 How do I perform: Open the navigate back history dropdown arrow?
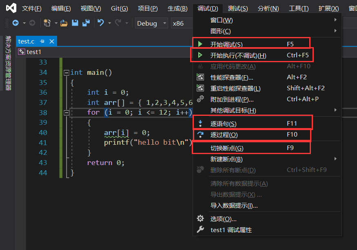pyautogui.click(x=24, y=23)
